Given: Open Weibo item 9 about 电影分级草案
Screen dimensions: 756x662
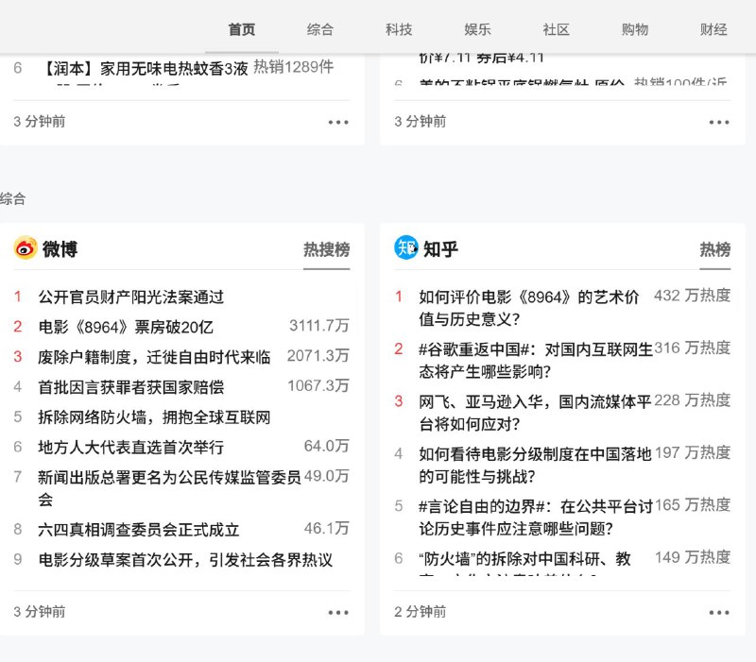Looking at the screenshot, I should 185,560.
